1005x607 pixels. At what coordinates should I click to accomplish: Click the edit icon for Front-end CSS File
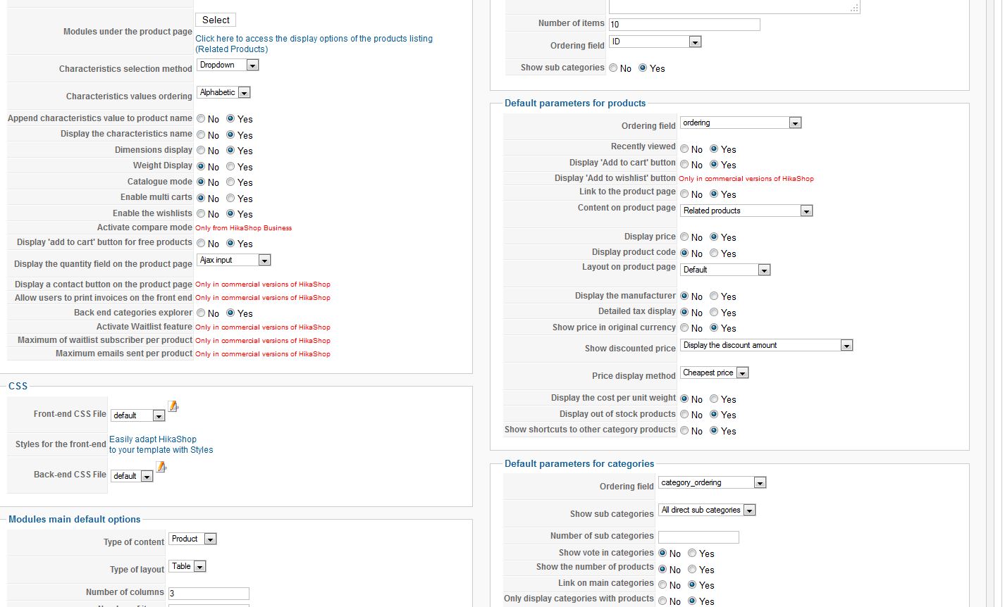[173, 406]
